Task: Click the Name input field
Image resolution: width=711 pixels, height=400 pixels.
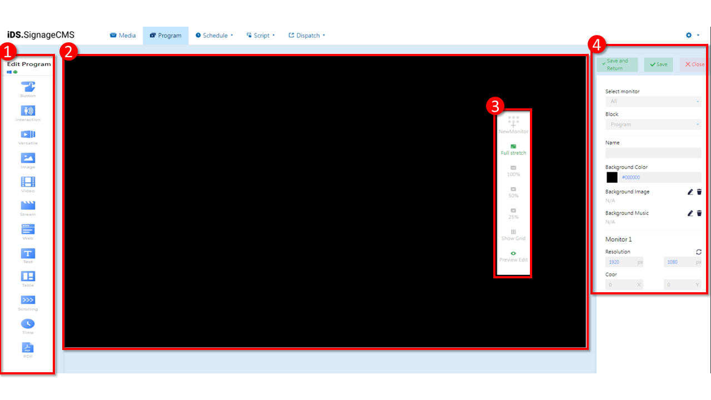Action: click(653, 153)
